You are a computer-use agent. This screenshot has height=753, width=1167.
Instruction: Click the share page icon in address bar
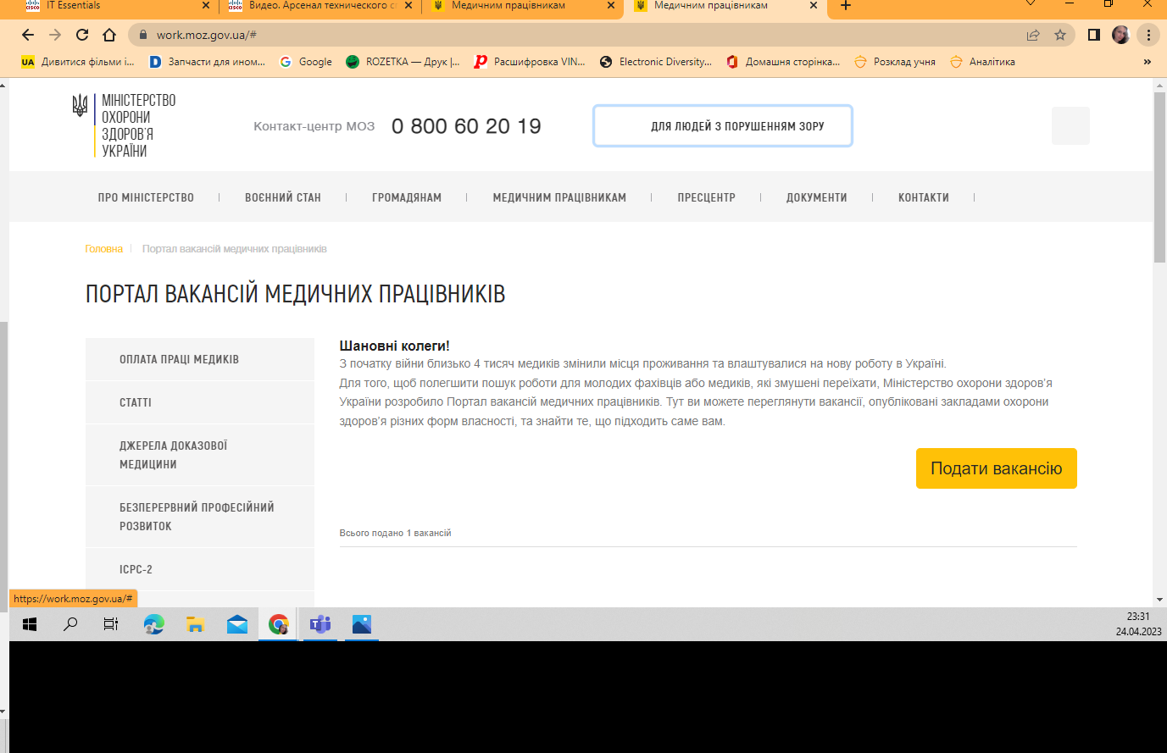click(x=1032, y=35)
